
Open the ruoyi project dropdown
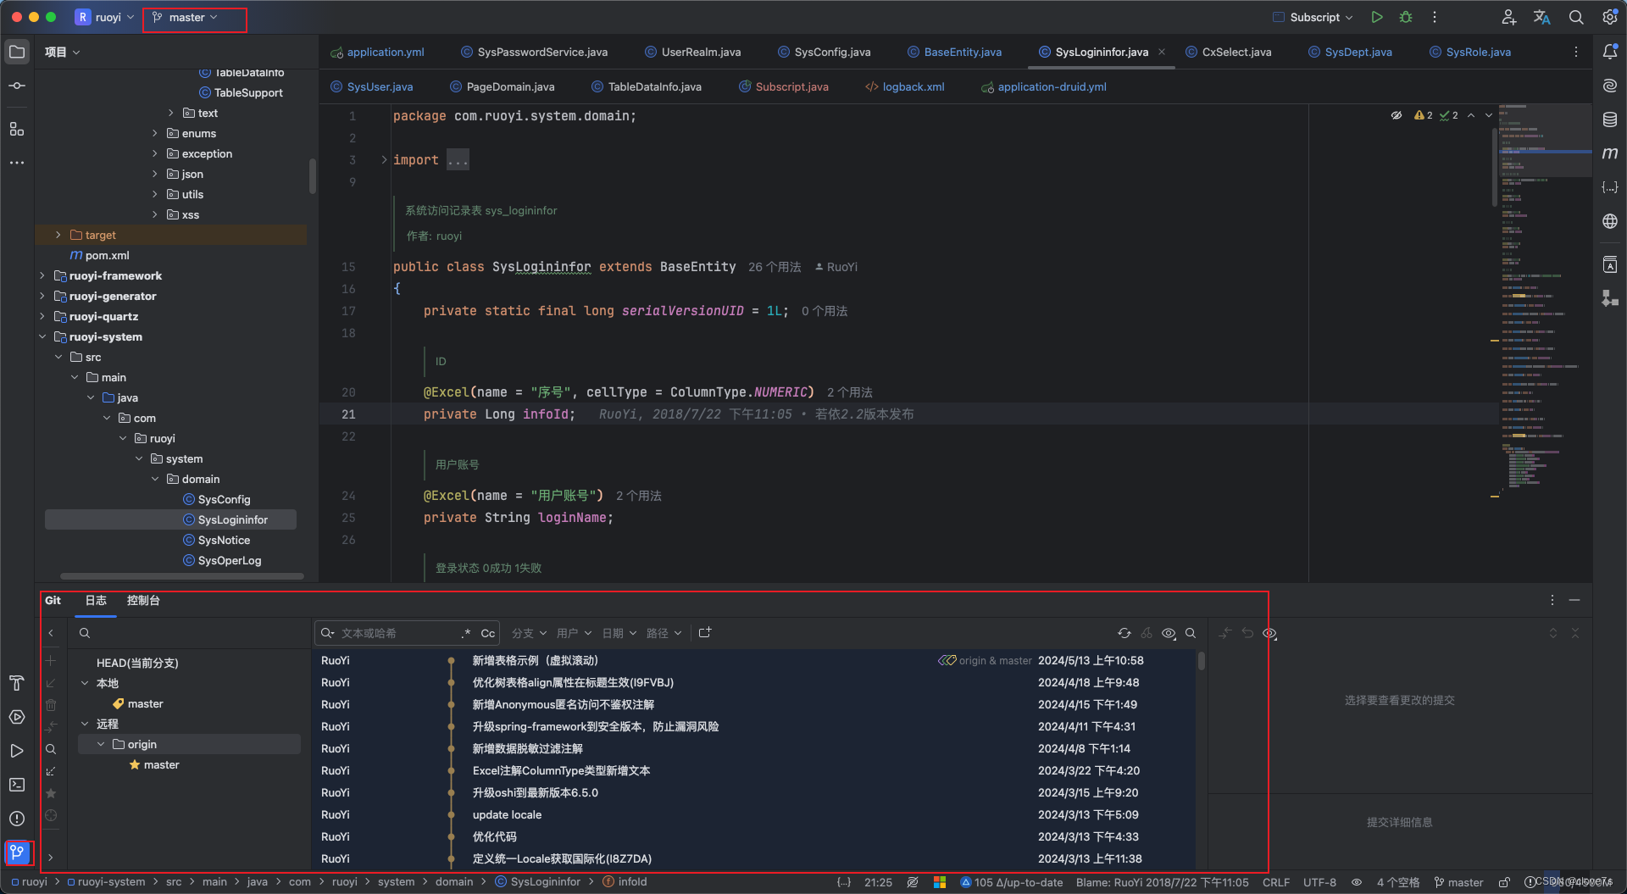pyautogui.click(x=104, y=17)
